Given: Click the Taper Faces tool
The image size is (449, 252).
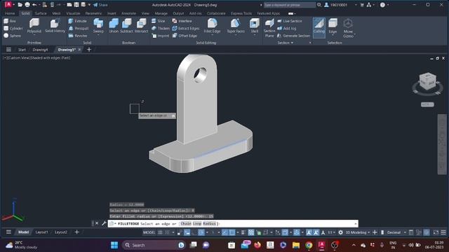Looking at the screenshot, I should click(x=236, y=26).
